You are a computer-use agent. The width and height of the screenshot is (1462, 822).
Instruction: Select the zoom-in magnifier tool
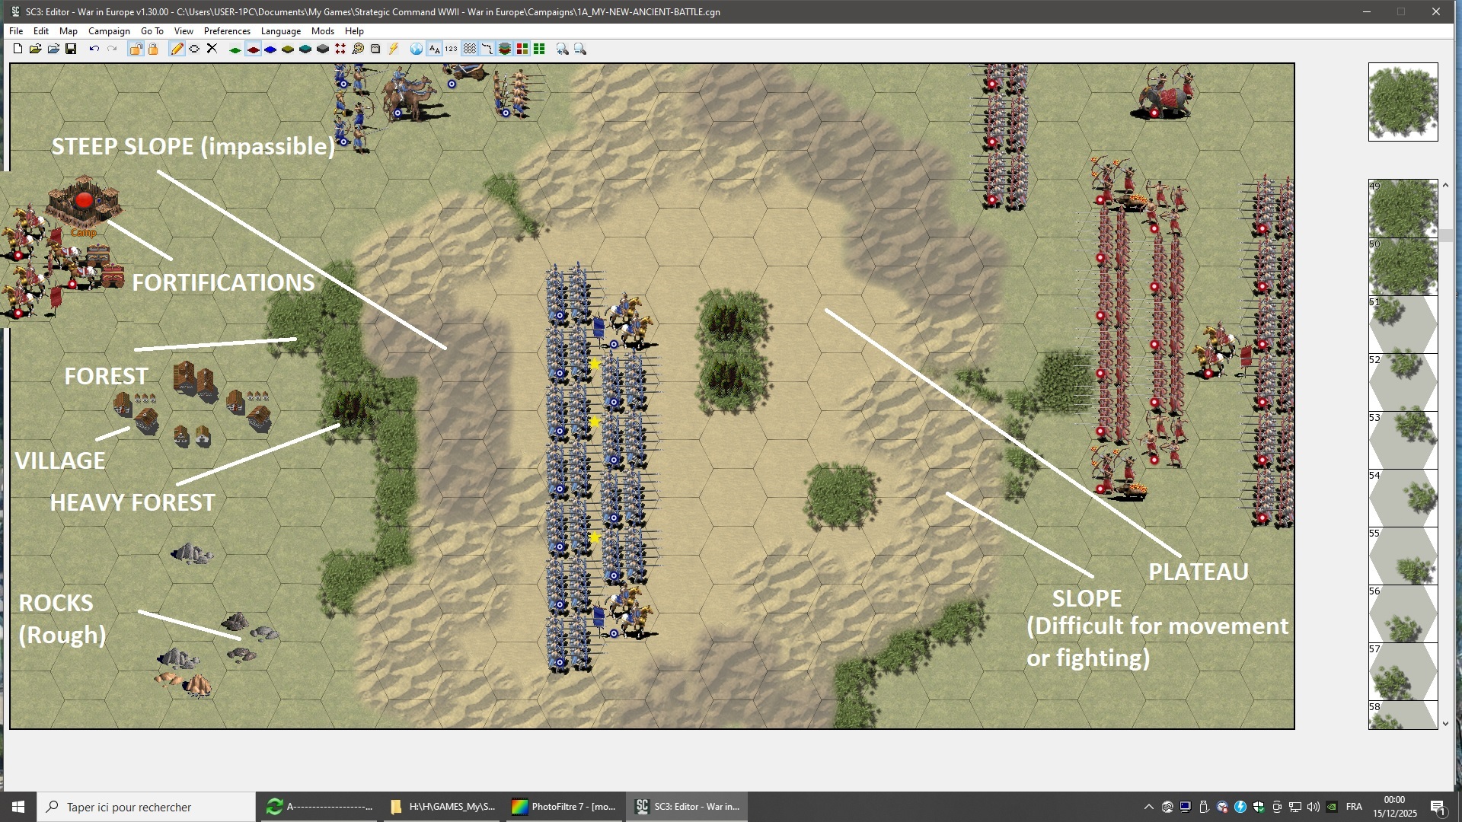click(x=563, y=49)
